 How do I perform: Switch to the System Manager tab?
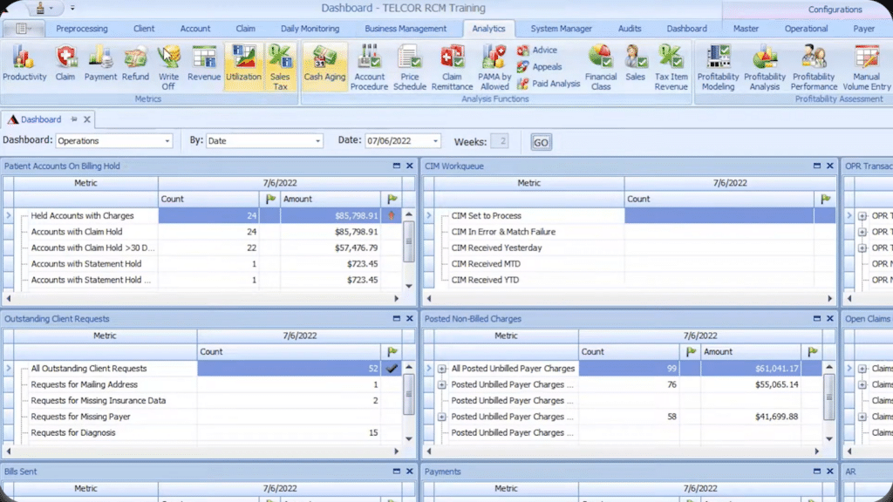pos(561,29)
